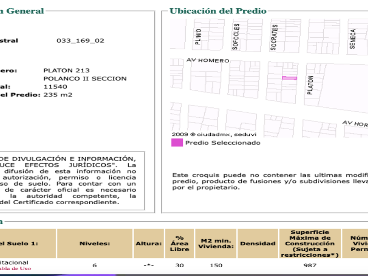Click the M2 min. Vivienda column header

pos(216,244)
